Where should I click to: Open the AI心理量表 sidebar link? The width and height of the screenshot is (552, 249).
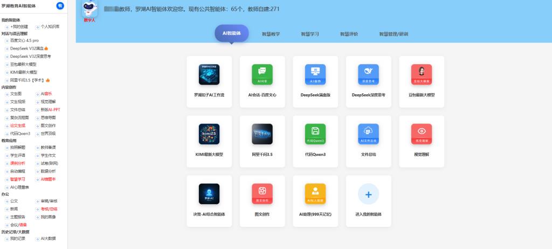19,188
